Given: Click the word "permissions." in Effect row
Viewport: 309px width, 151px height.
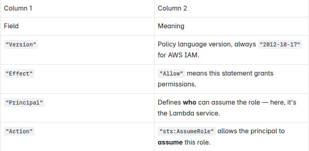Looking at the screenshot, I should point(177,84).
